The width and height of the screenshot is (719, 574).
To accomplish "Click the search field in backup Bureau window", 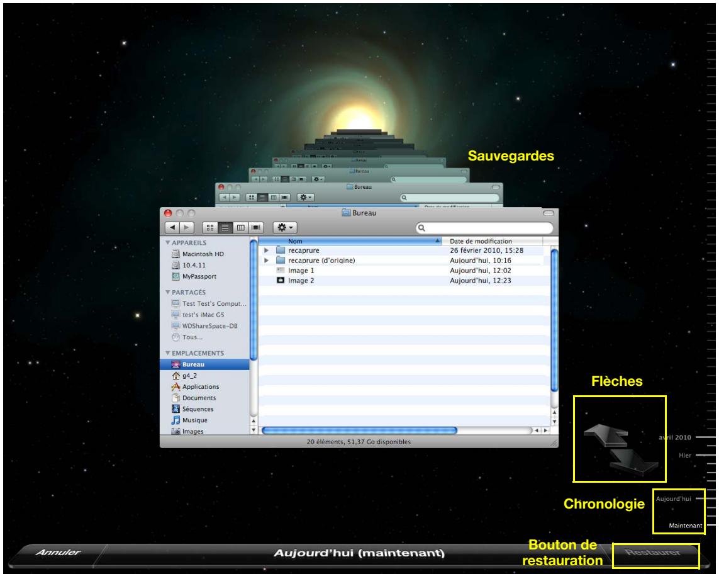I will 449,198.
